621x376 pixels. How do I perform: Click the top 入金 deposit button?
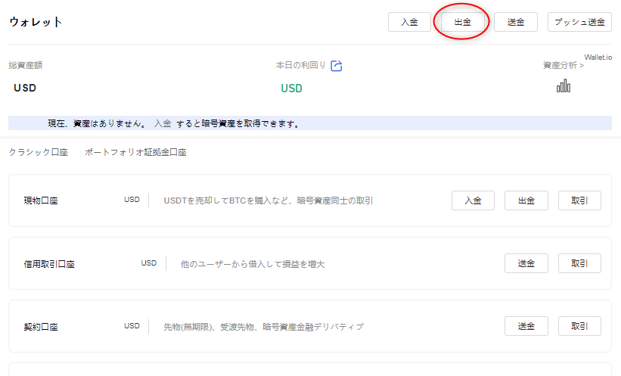(409, 22)
